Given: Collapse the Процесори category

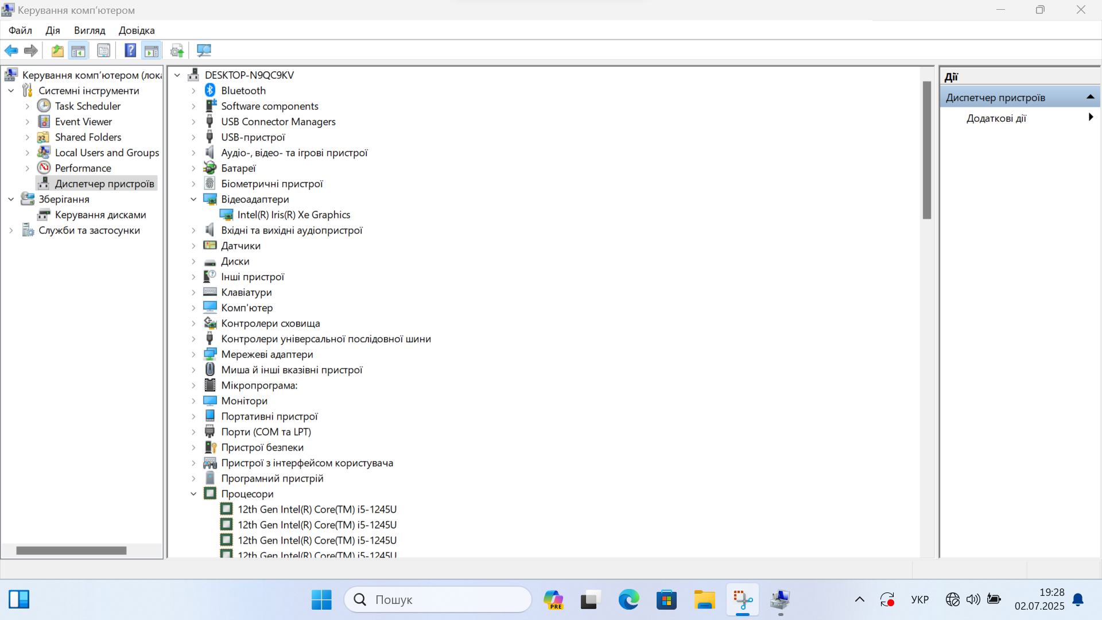Looking at the screenshot, I should (193, 494).
